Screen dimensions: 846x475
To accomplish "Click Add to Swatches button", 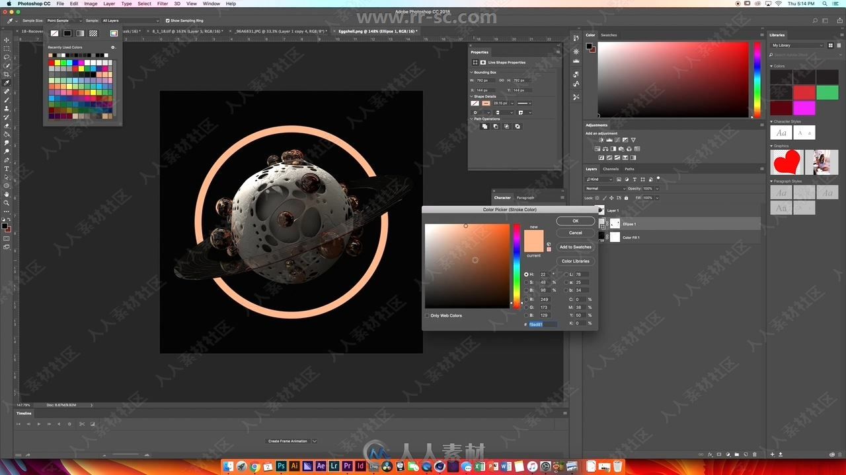I will tap(576, 247).
